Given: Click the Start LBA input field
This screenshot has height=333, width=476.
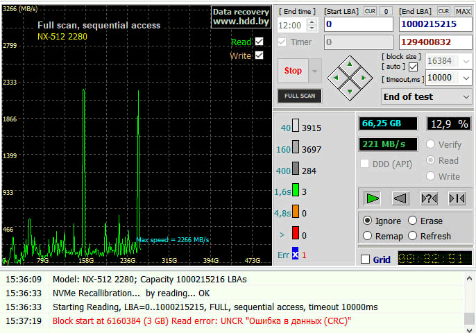Looking at the screenshot, I should coord(357,25).
